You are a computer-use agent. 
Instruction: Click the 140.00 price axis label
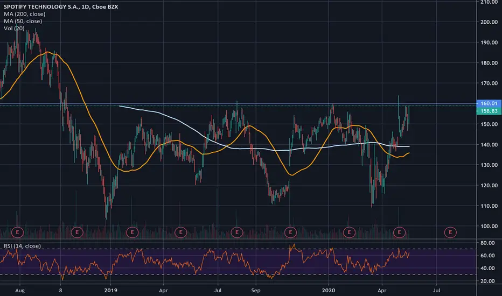click(x=489, y=145)
